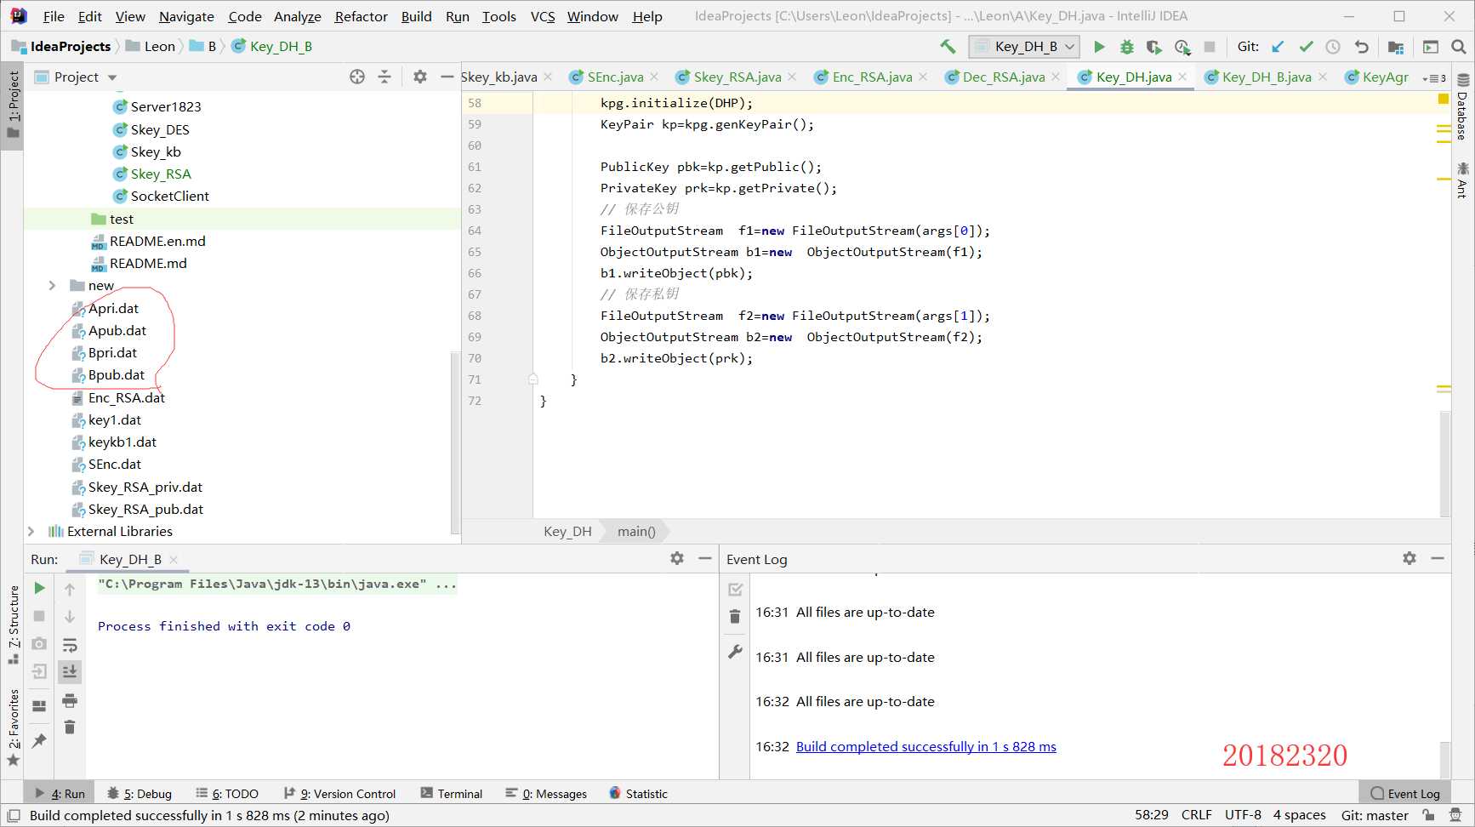Expand the new folder
This screenshot has width=1475, height=827.
point(52,286)
